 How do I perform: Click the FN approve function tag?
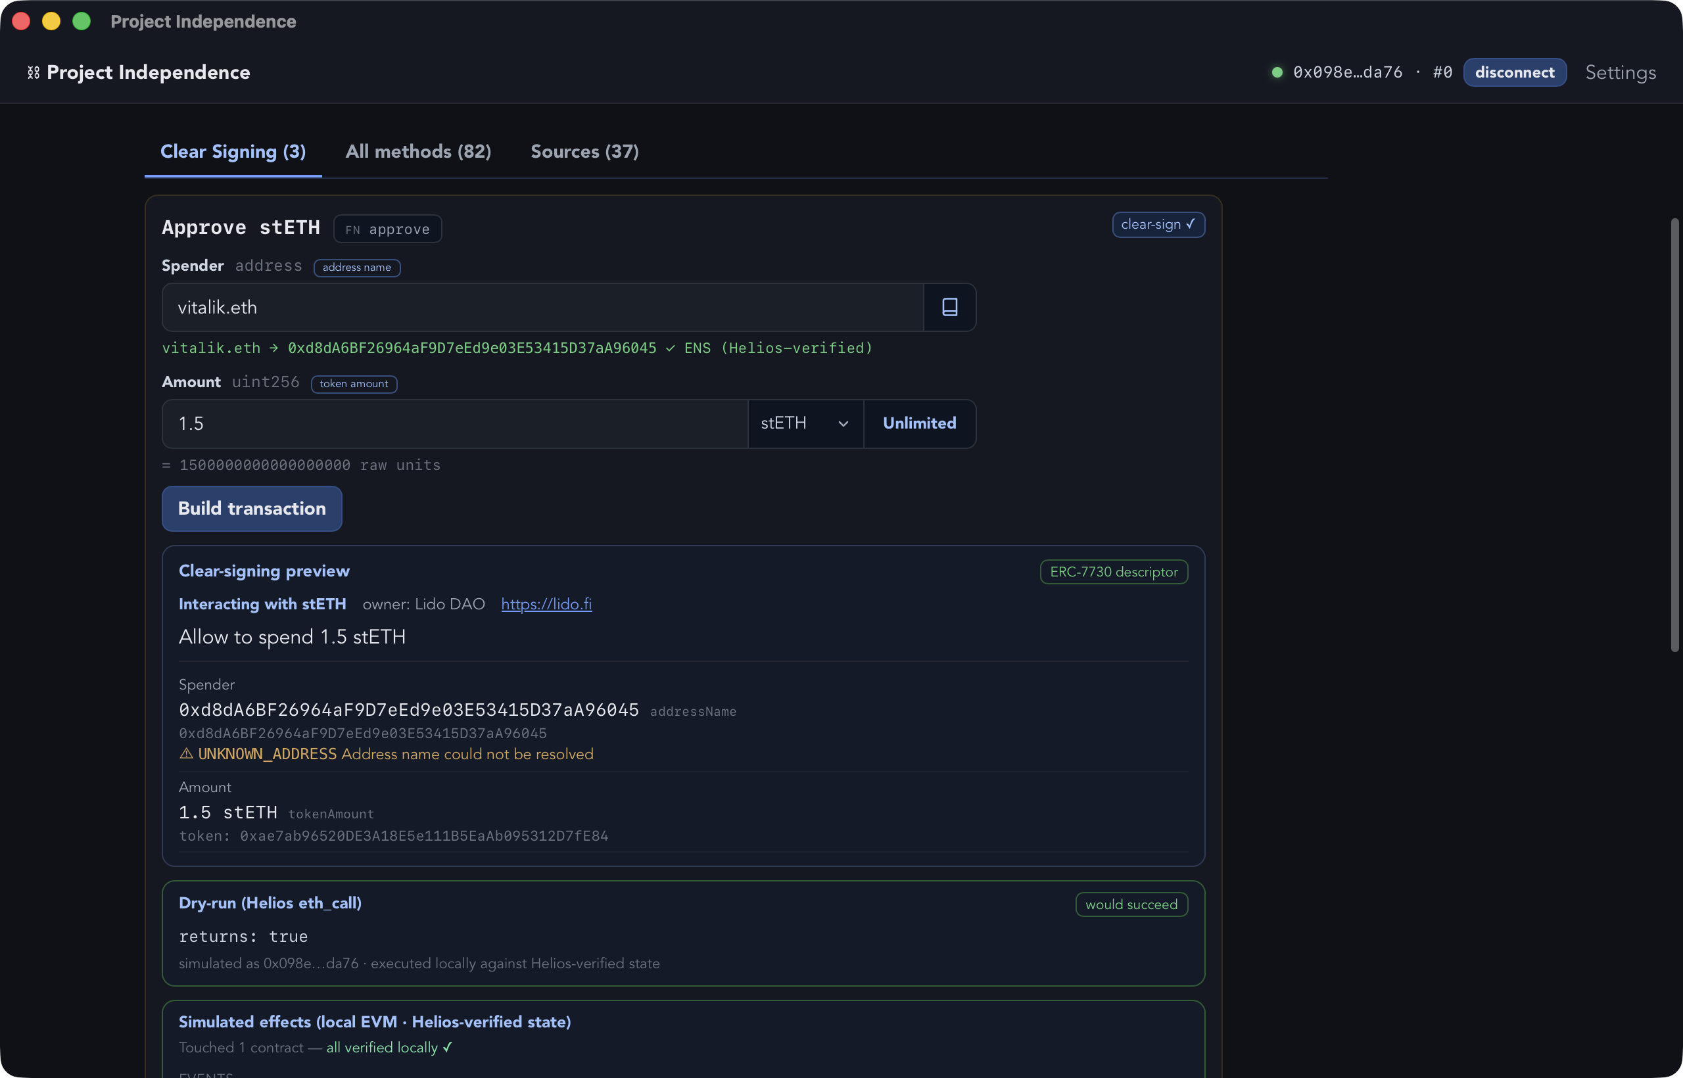pyautogui.click(x=387, y=229)
